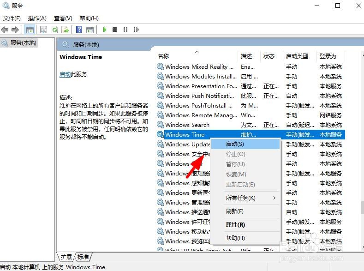The width and height of the screenshot is (364, 271).
Task: Select the Windows Mixed Reality service name
Action: tap(199, 66)
